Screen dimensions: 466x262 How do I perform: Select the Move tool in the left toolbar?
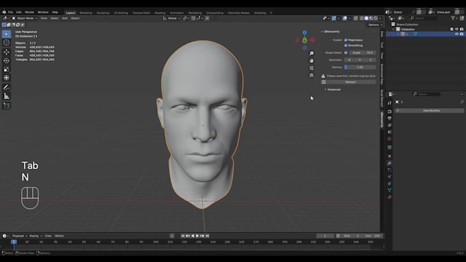click(x=6, y=52)
